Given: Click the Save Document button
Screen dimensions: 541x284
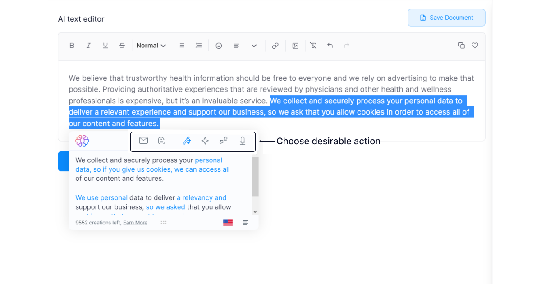Looking at the screenshot, I should [x=446, y=18].
